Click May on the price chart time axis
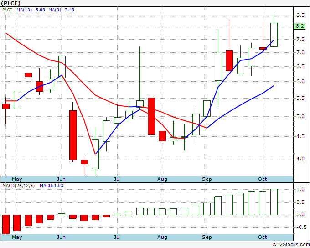Image resolution: width=310 pixels, height=248 pixels. (17, 179)
